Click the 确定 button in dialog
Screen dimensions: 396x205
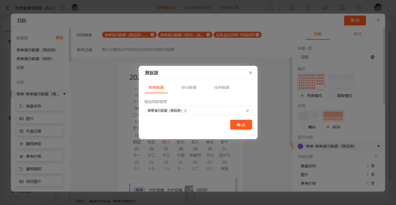241,125
